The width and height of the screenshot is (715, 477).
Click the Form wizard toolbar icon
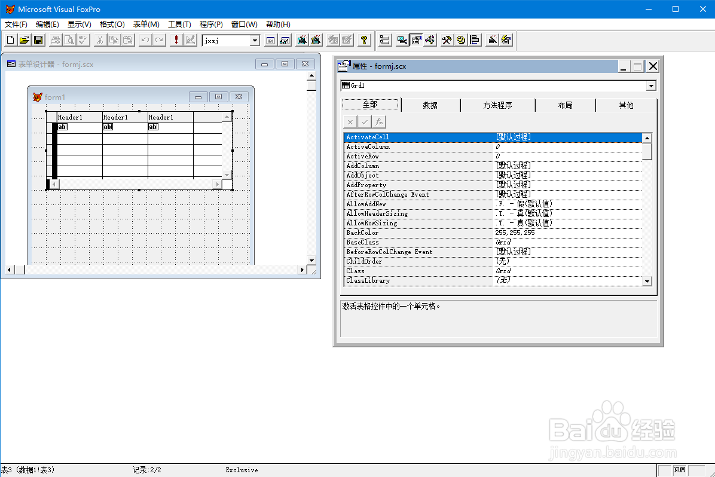coord(302,40)
